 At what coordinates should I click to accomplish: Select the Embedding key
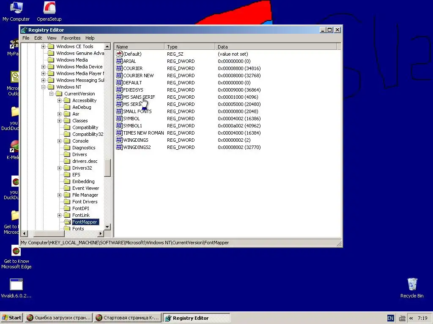coord(83,181)
